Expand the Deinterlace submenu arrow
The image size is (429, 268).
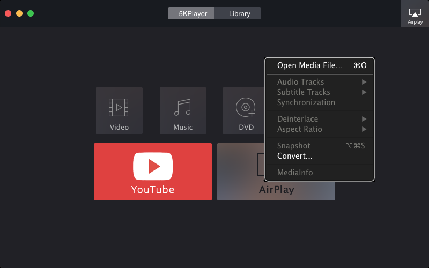364,119
